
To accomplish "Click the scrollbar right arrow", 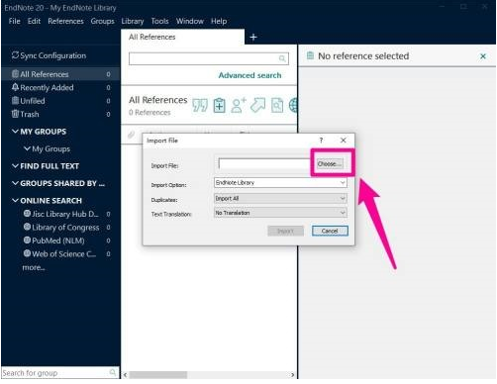I will pyautogui.click(x=292, y=375).
